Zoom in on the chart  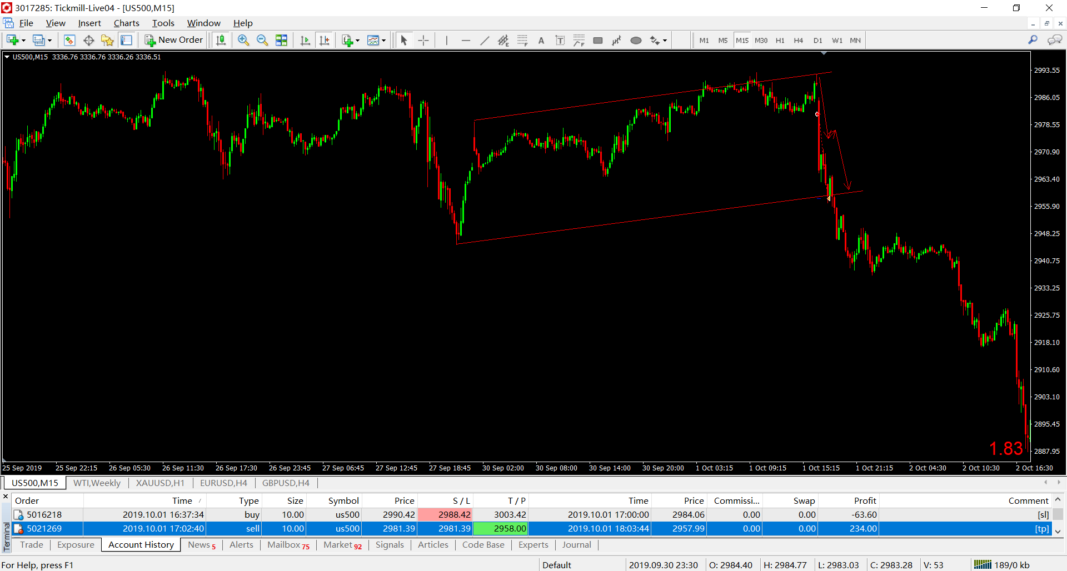pos(243,40)
